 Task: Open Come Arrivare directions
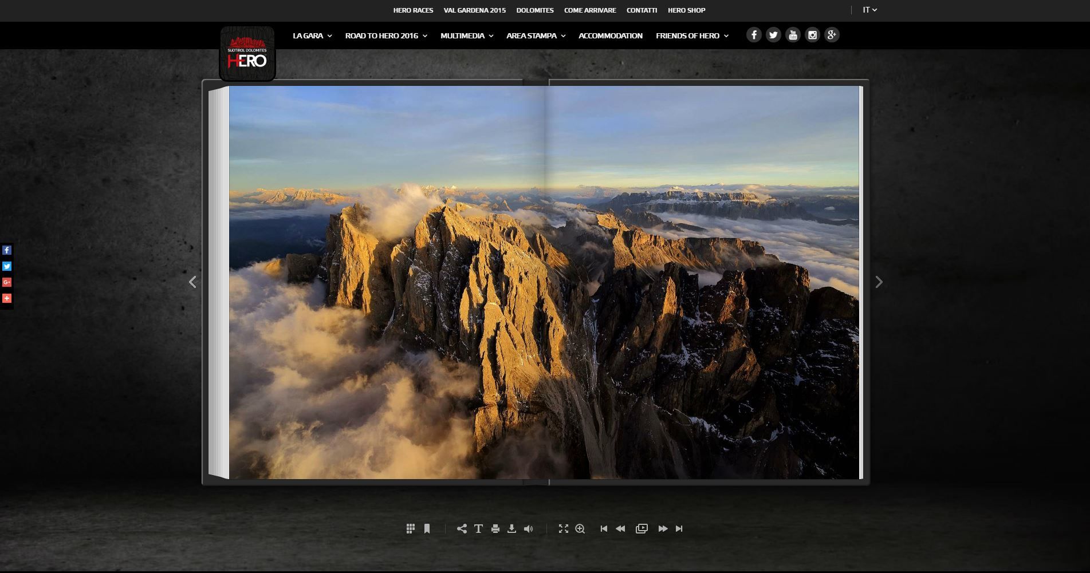(590, 10)
